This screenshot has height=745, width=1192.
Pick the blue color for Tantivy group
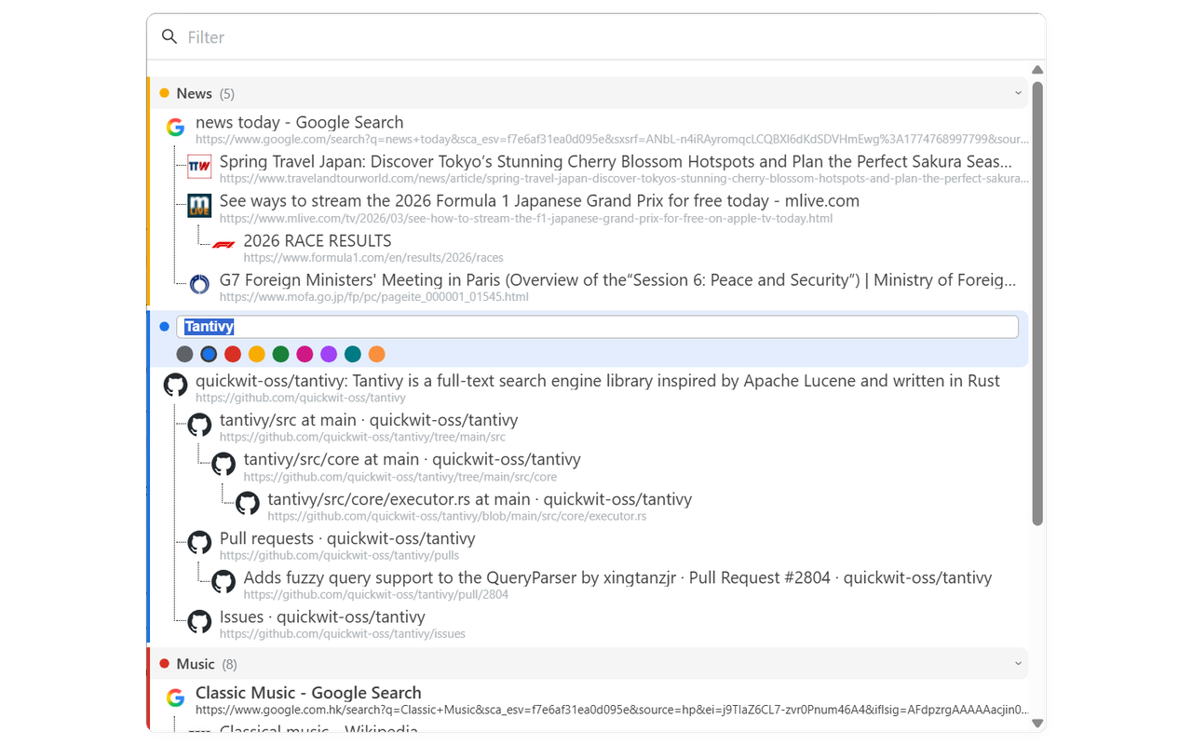coord(209,354)
